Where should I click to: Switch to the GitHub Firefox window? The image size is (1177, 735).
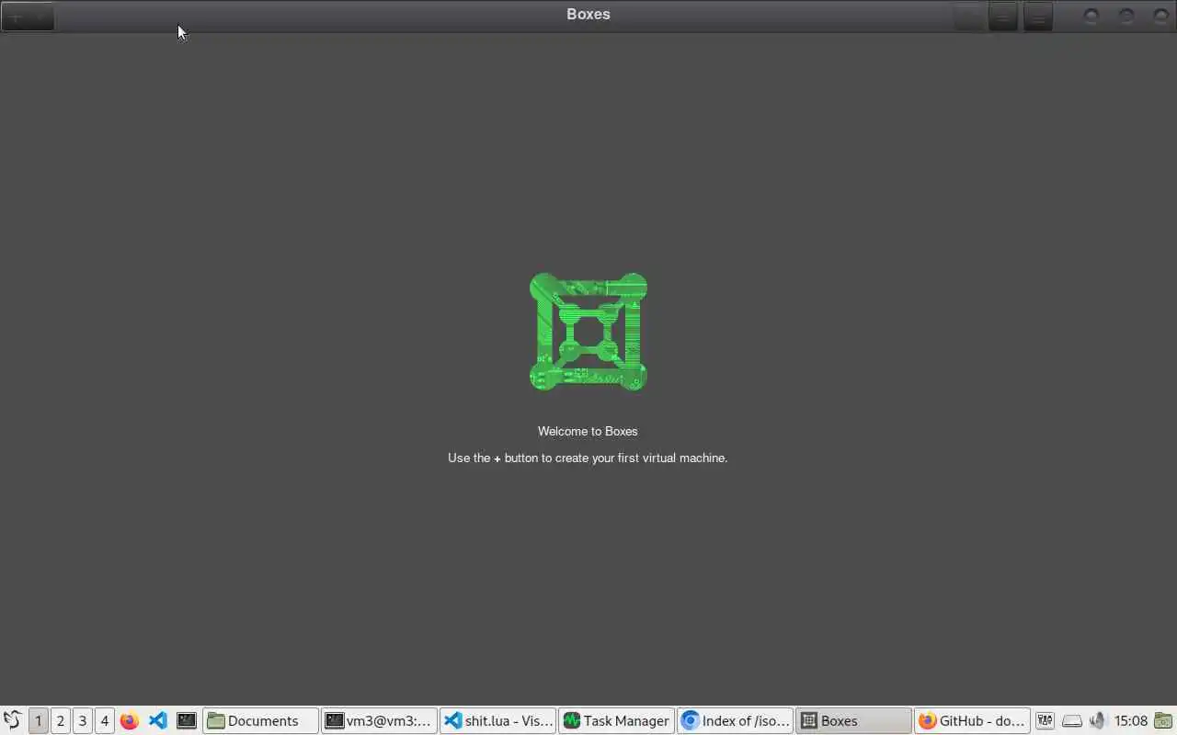tap(972, 720)
